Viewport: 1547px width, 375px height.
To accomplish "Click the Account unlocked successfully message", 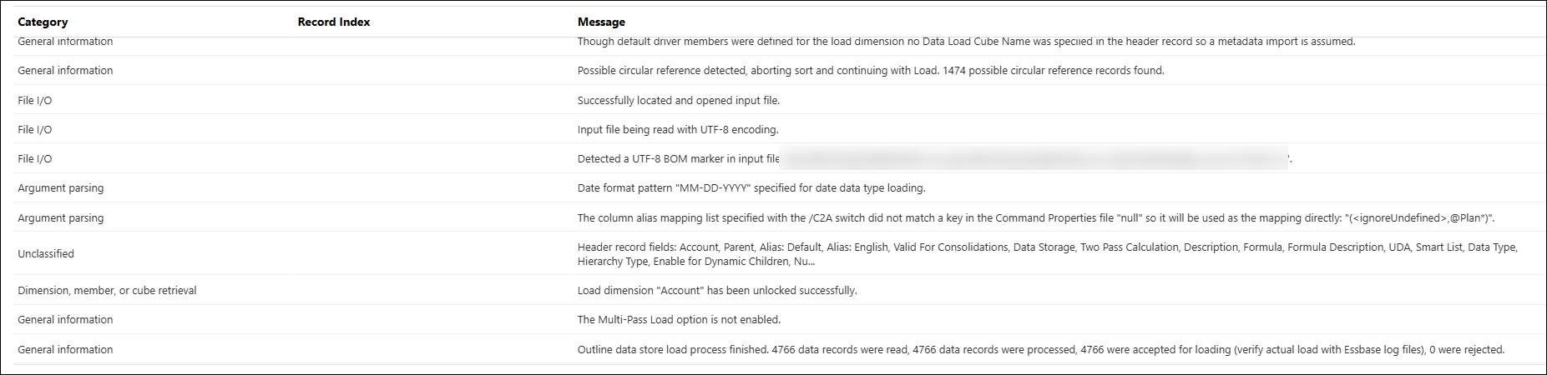I will [717, 291].
